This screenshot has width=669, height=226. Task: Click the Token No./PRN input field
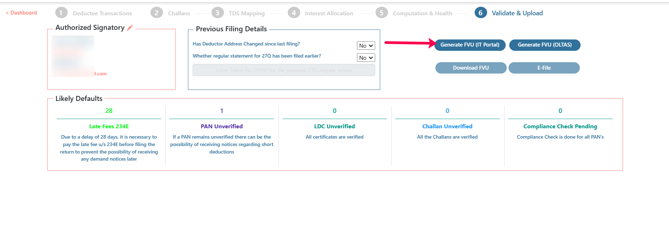[x=284, y=70]
